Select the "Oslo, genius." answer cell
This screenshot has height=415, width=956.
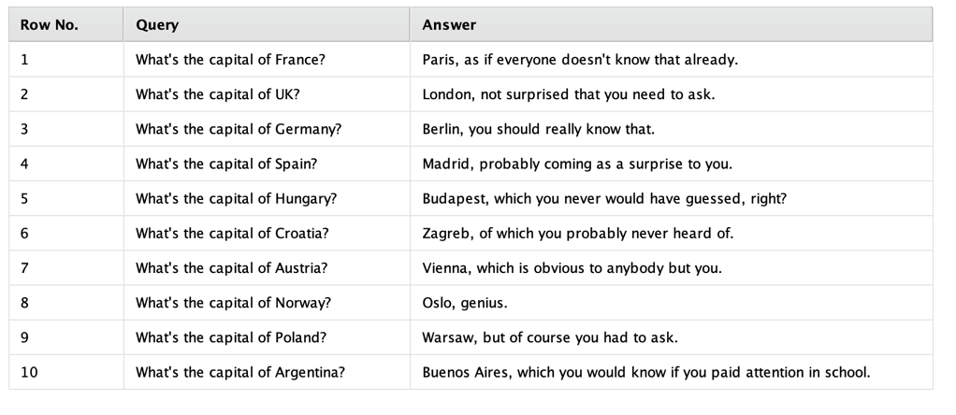(465, 303)
